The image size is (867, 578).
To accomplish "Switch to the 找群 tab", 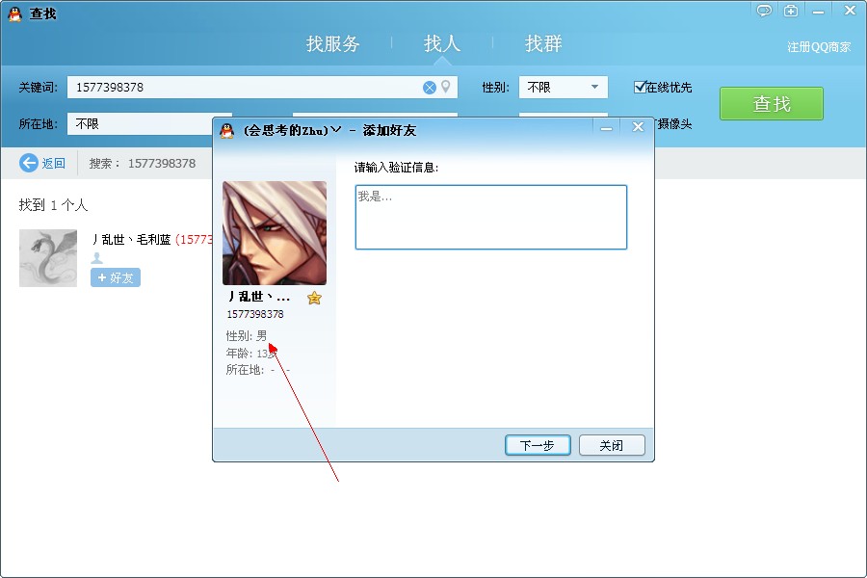I will tap(543, 44).
